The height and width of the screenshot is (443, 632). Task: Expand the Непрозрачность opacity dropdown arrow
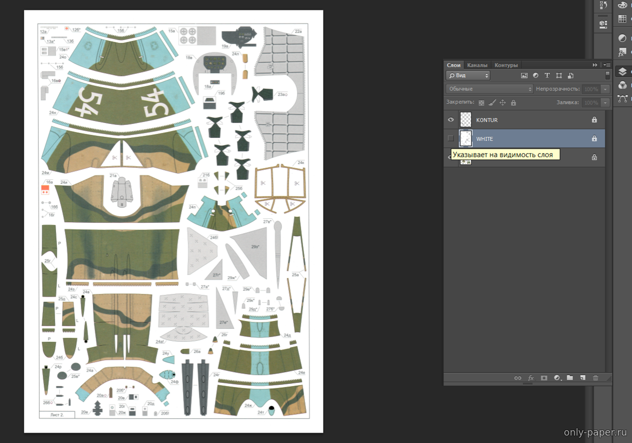(605, 89)
